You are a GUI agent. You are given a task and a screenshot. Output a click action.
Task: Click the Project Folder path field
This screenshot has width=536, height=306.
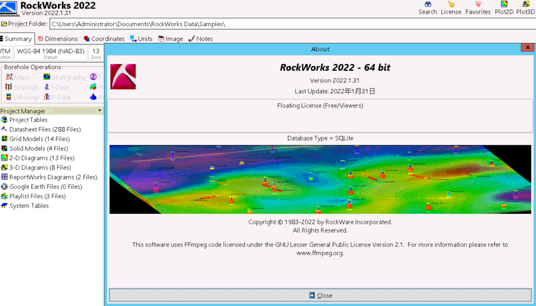157,24
